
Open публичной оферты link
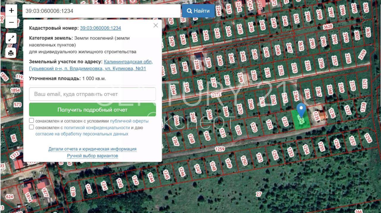(x=129, y=121)
